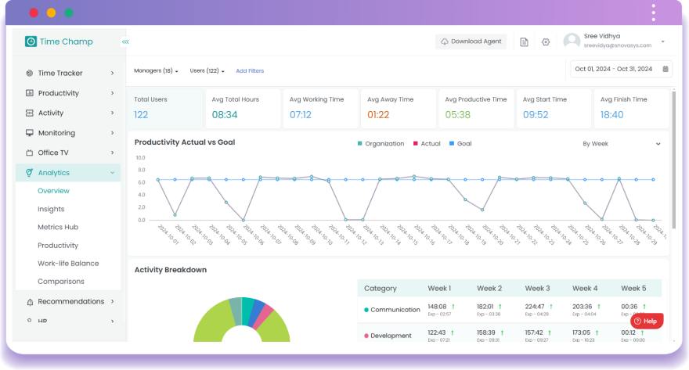Open the By Week period dropdown

pyautogui.click(x=621, y=144)
